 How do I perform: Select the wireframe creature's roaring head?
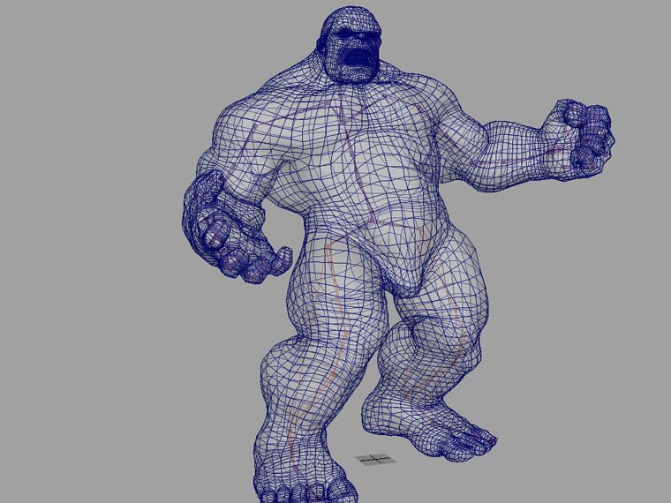[350, 44]
